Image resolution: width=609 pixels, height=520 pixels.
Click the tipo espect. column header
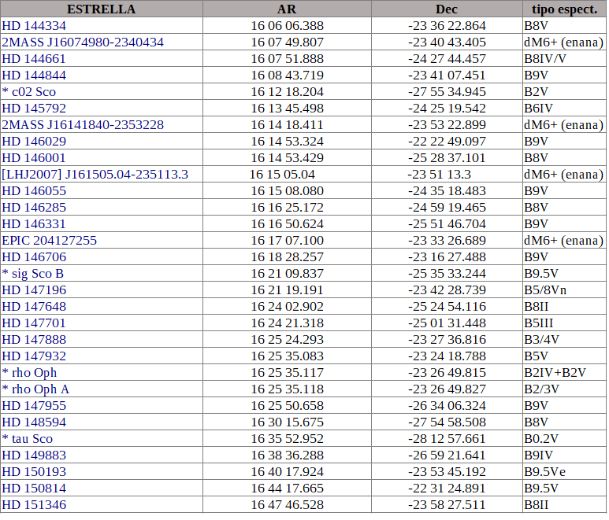click(563, 9)
